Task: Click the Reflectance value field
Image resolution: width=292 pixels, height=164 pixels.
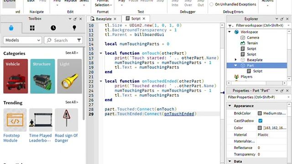Action: pyautogui.click(x=271, y=148)
